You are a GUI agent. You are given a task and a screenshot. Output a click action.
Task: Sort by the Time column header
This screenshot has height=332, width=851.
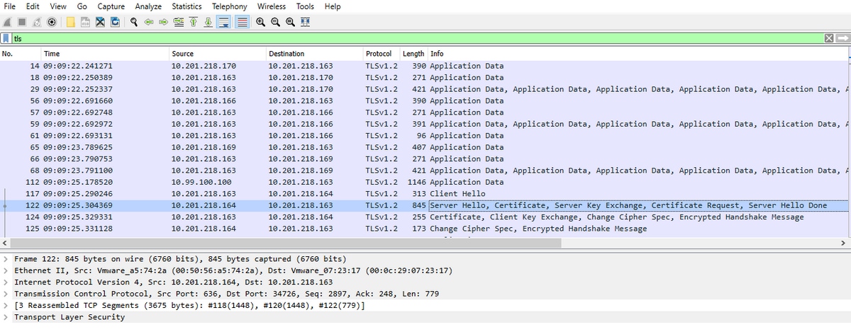105,54
